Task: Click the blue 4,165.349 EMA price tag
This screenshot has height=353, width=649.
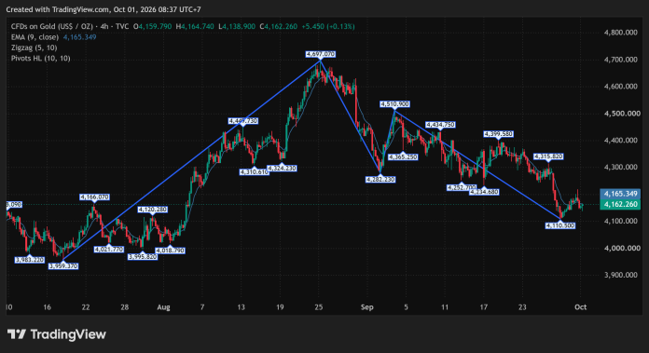Action: coord(620,194)
